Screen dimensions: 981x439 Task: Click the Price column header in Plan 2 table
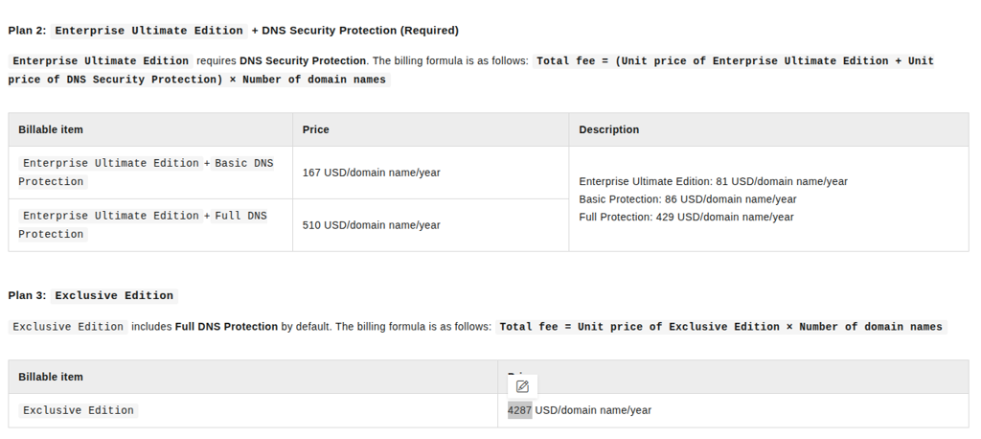click(x=315, y=129)
